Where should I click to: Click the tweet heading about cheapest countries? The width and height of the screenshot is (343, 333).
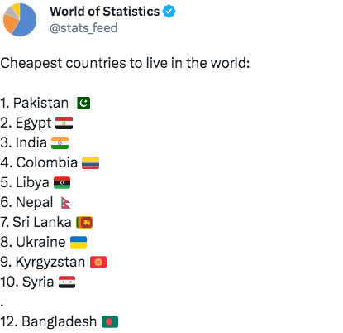125,63
